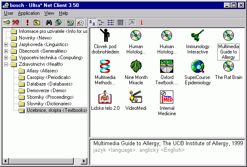Switch to small icons view
This screenshot has height=167, width=247.
point(101,23)
